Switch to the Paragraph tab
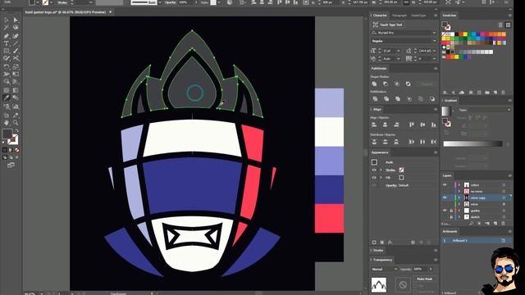 pyautogui.click(x=399, y=16)
